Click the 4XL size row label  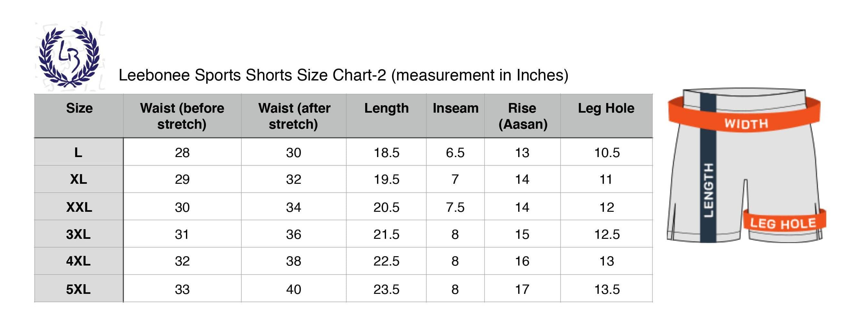pos(78,261)
